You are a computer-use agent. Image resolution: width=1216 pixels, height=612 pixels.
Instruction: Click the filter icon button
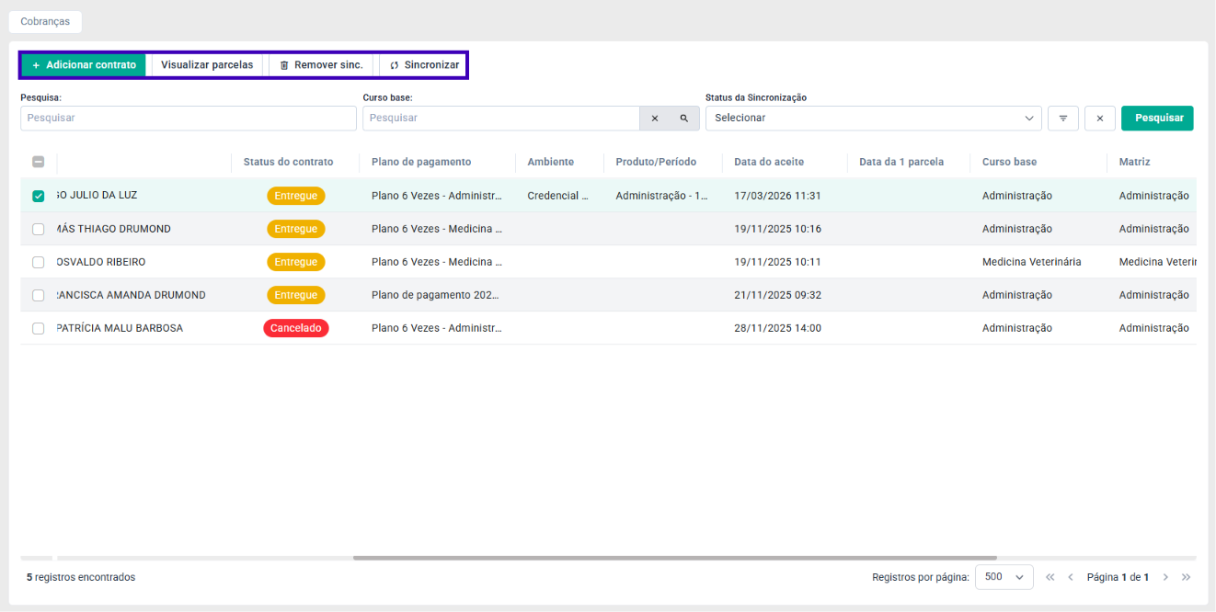1063,118
